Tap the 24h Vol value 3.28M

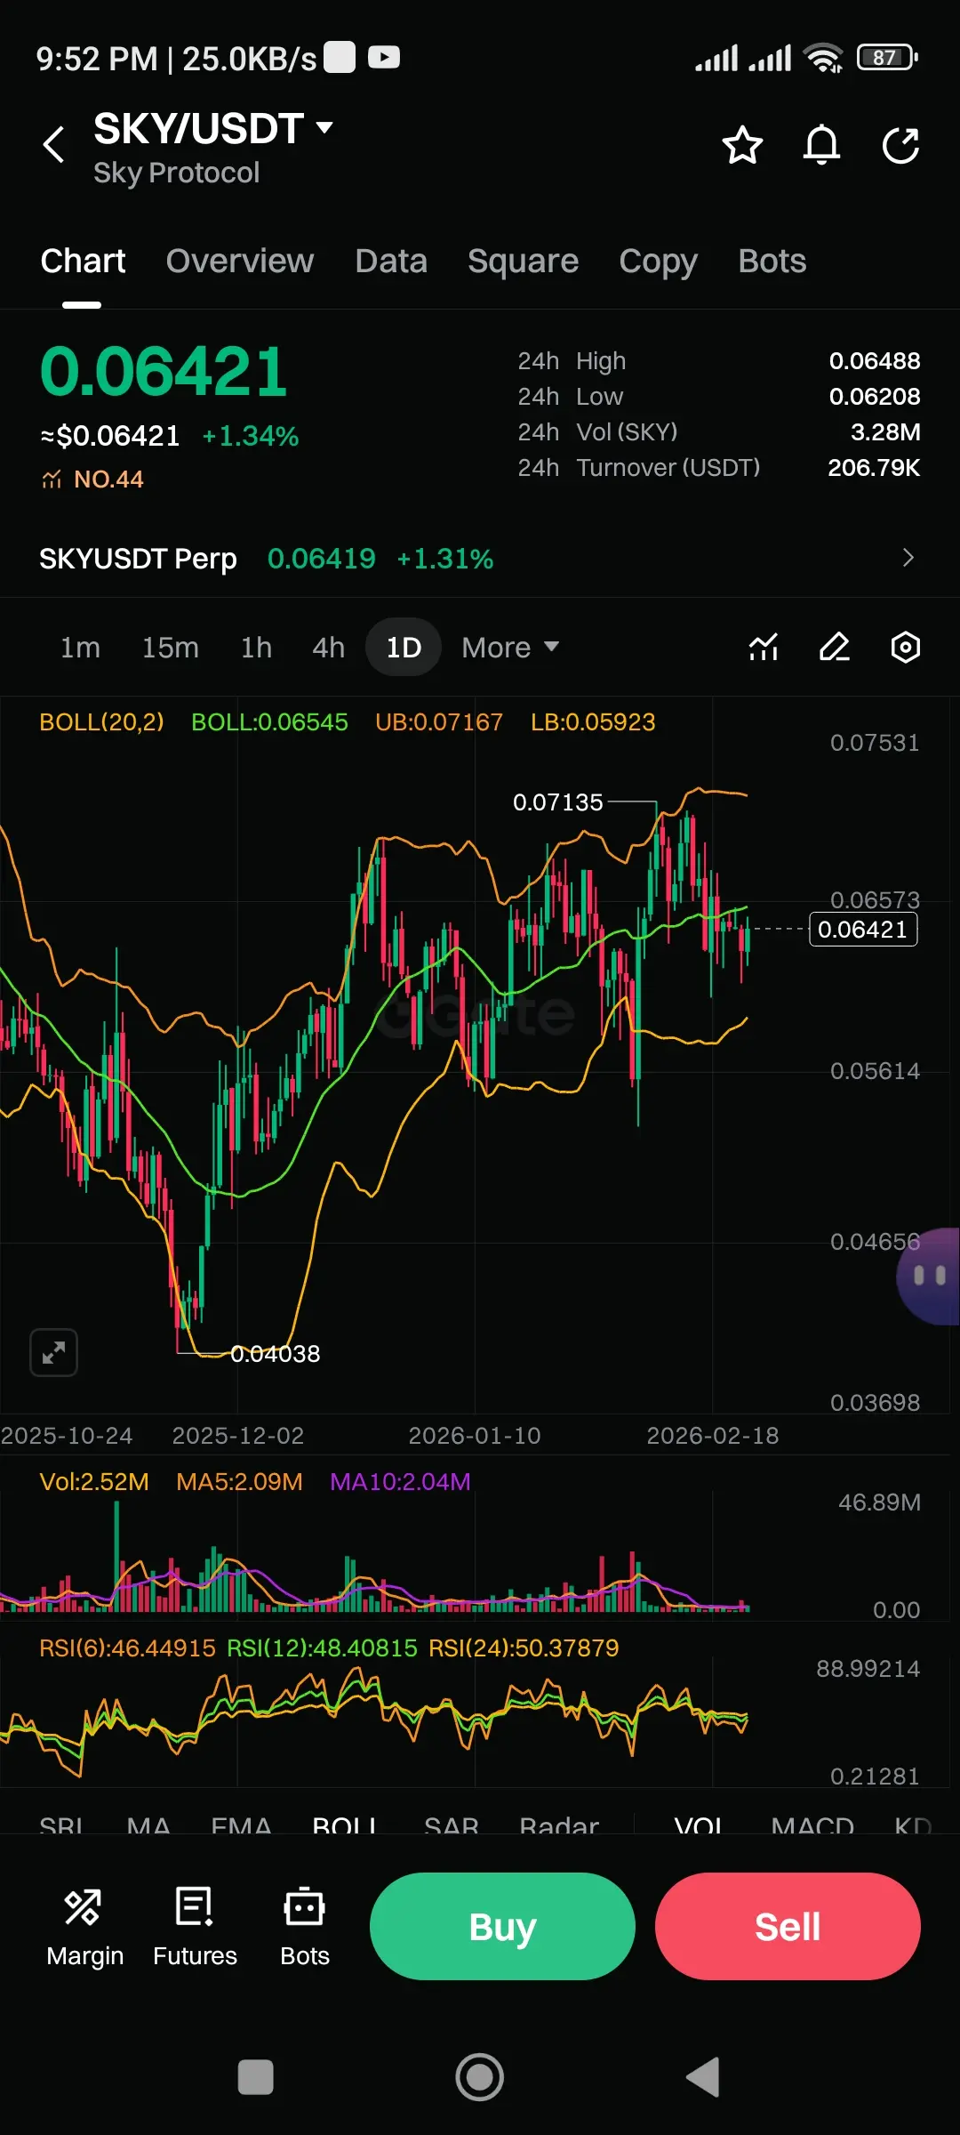885,432
